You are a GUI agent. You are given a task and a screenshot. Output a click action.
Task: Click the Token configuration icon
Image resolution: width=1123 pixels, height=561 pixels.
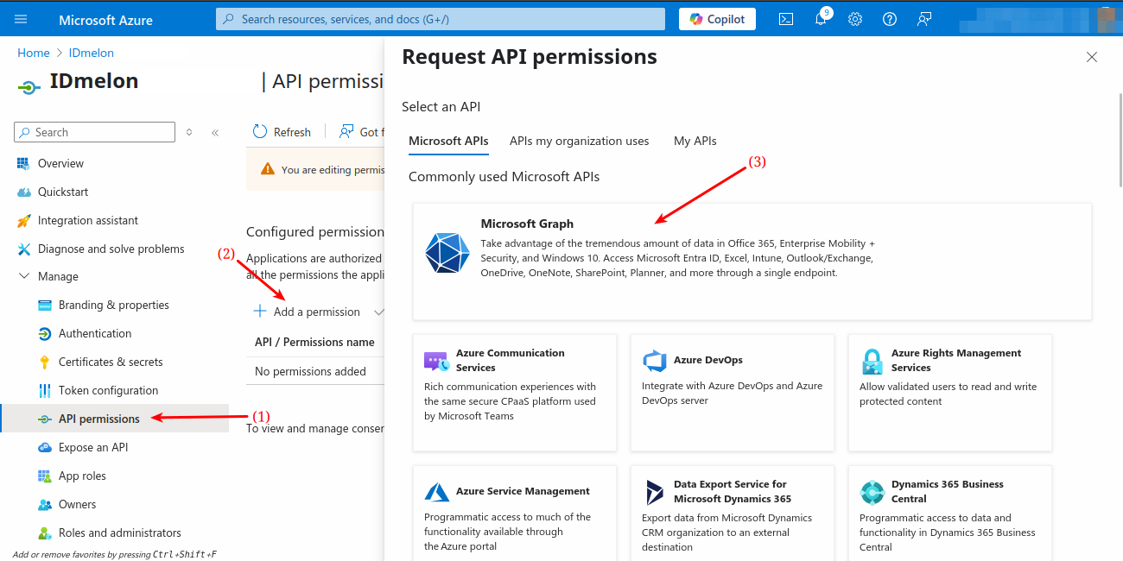coord(44,390)
